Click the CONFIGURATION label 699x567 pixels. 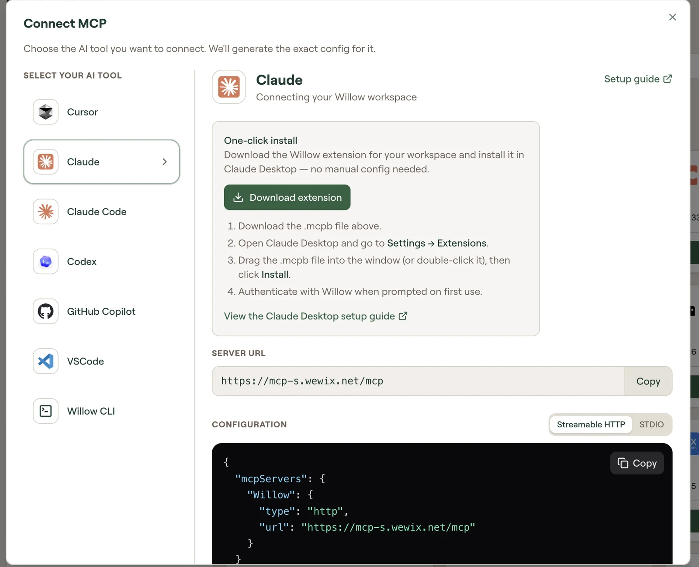pyautogui.click(x=249, y=424)
